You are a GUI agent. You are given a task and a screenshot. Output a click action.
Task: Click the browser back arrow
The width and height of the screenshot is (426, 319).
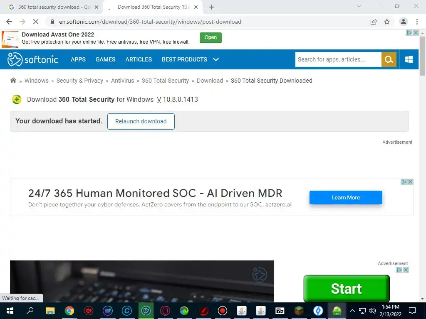pyautogui.click(x=9, y=22)
